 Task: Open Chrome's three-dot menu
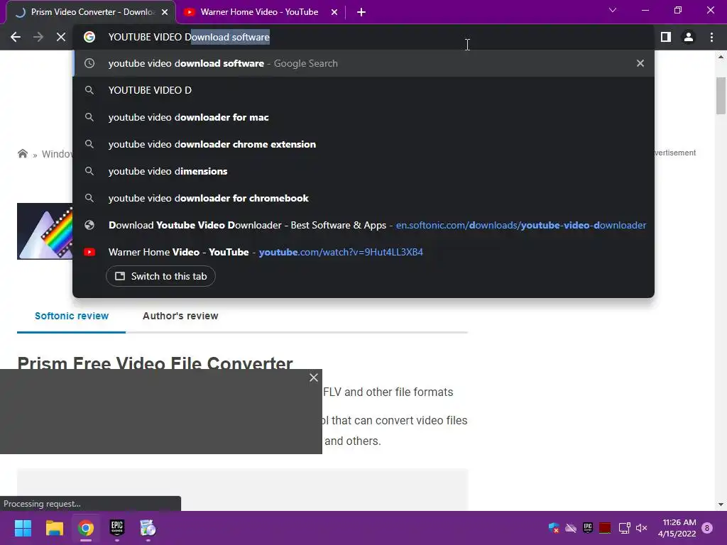711,37
